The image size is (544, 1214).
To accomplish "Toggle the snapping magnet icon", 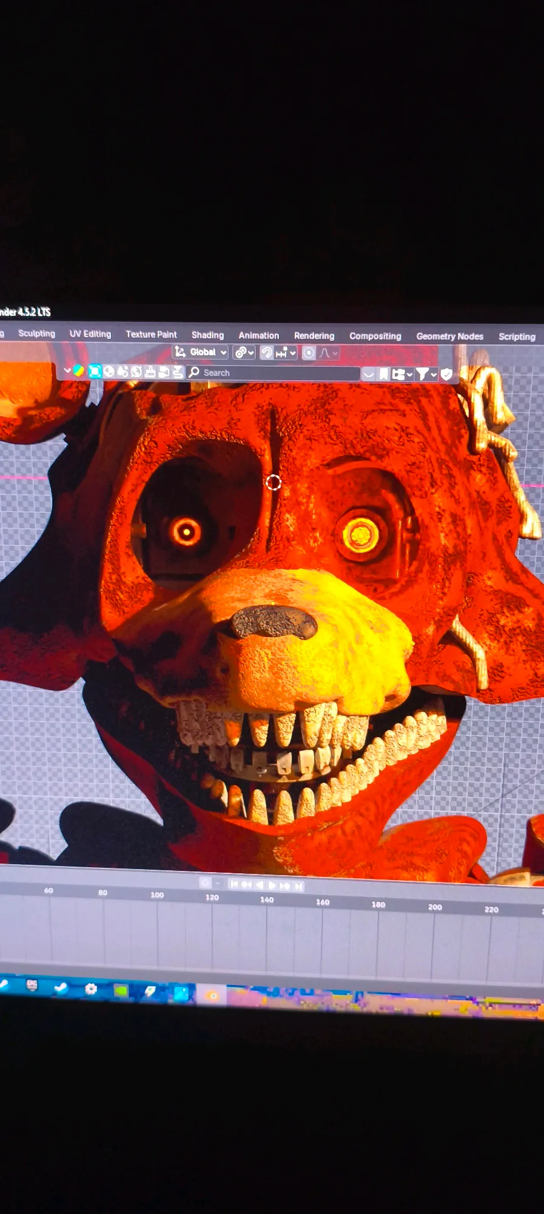I will 266,352.
